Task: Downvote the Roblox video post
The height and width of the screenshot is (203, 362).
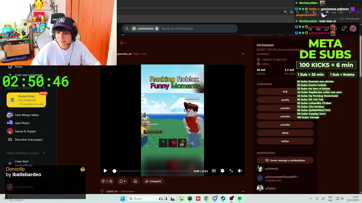Action: 111,181
